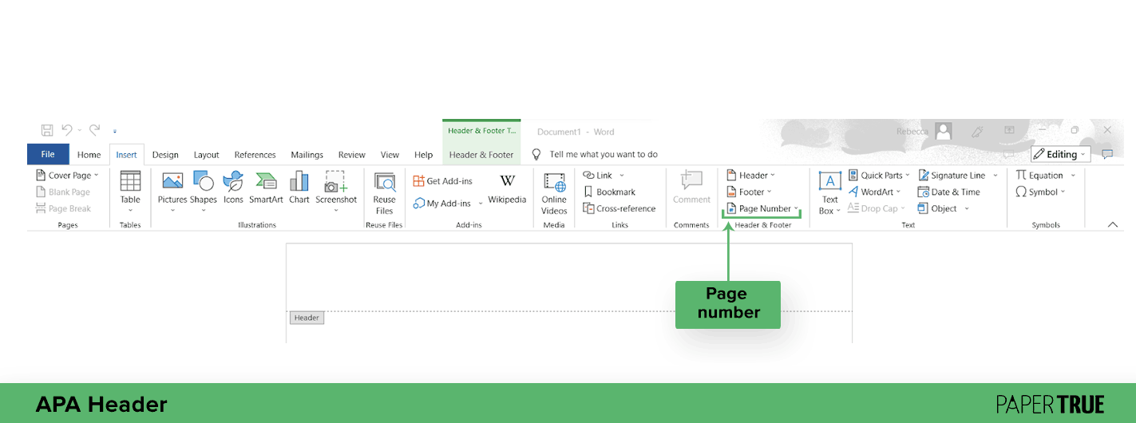Click Get Add-ins
The height and width of the screenshot is (423, 1136).
pos(443,181)
